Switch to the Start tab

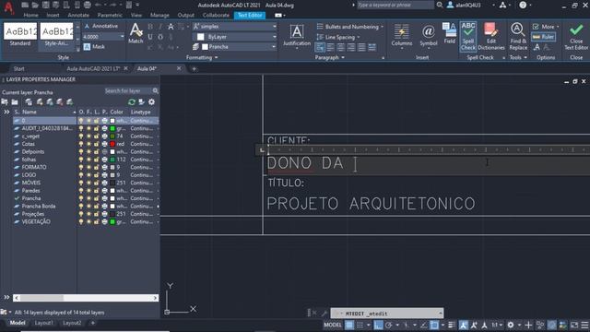point(18,68)
